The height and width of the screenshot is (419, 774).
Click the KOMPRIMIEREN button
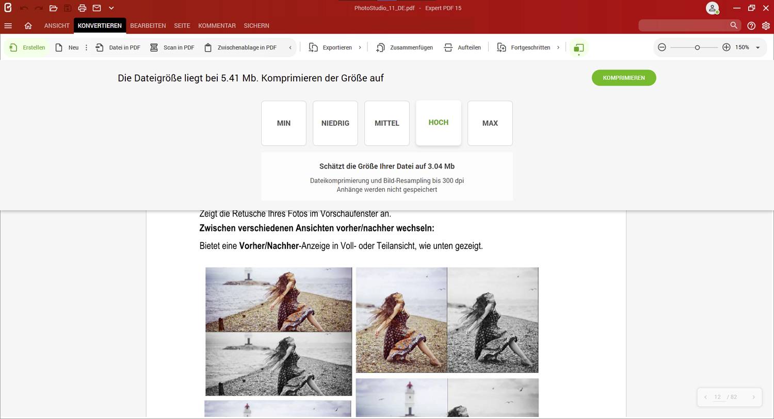[x=623, y=78]
